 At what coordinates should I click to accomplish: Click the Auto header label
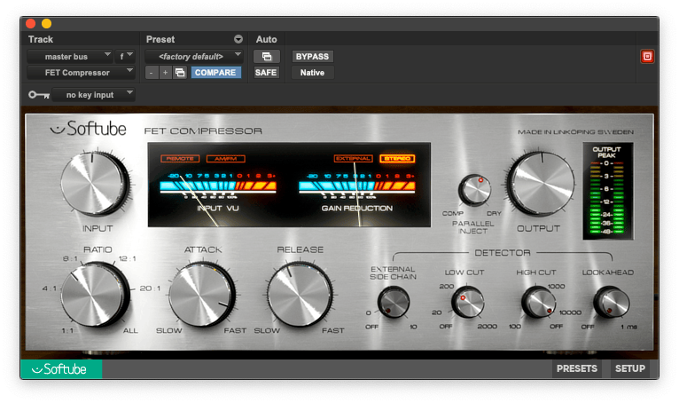coord(266,39)
